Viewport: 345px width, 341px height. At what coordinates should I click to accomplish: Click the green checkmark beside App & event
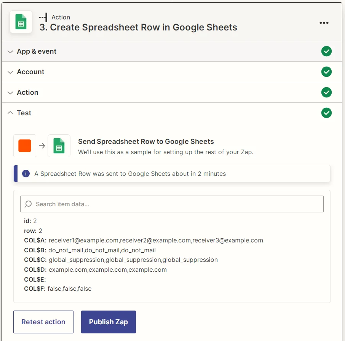pyautogui.click(x=326, y=51)
